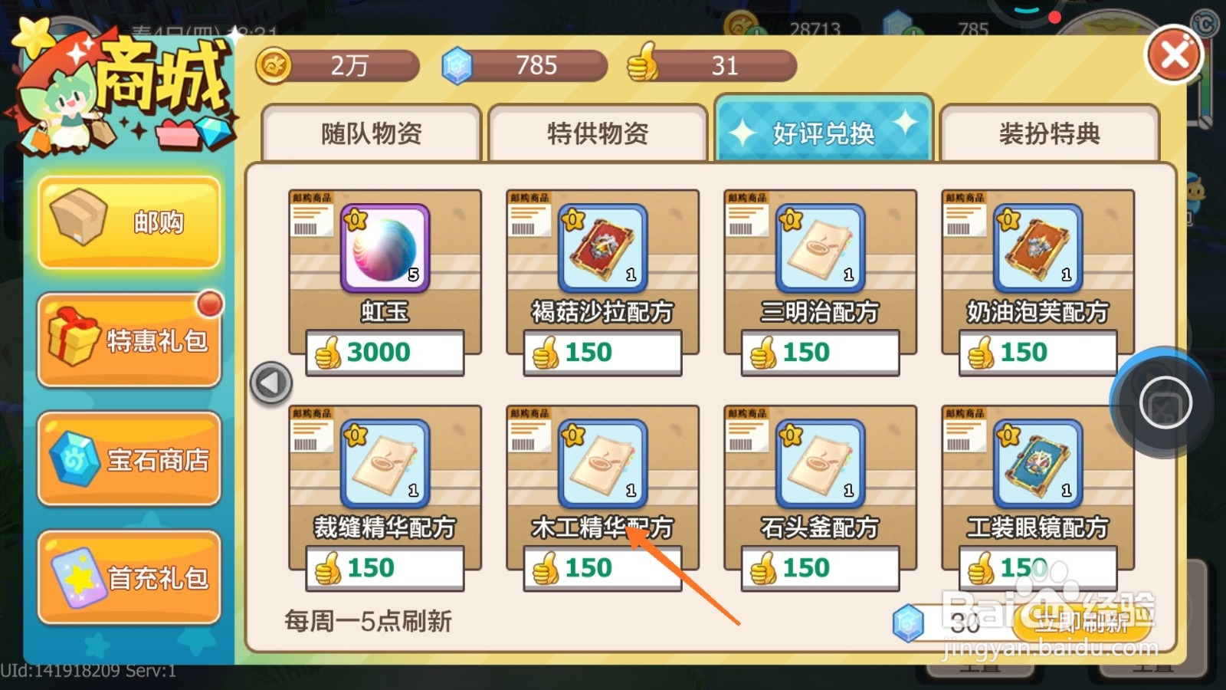The height and width of the screenshot is (690, 1226).
Task: Select the 三明治配方 recipe scroll icon
Action: (x=820, y=248)
